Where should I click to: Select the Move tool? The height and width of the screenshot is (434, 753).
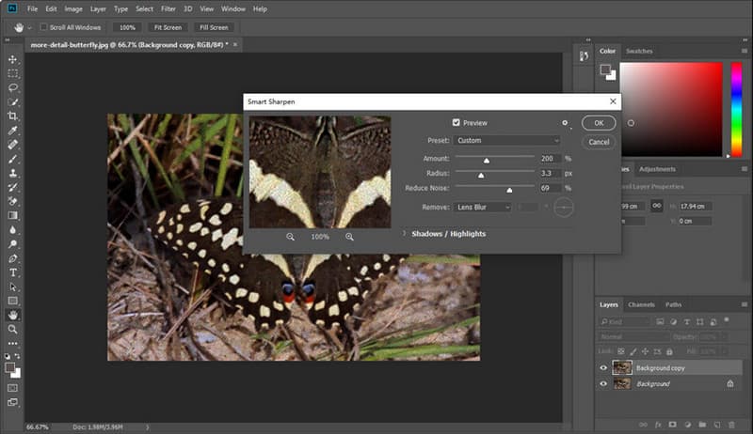coord(13,59)
